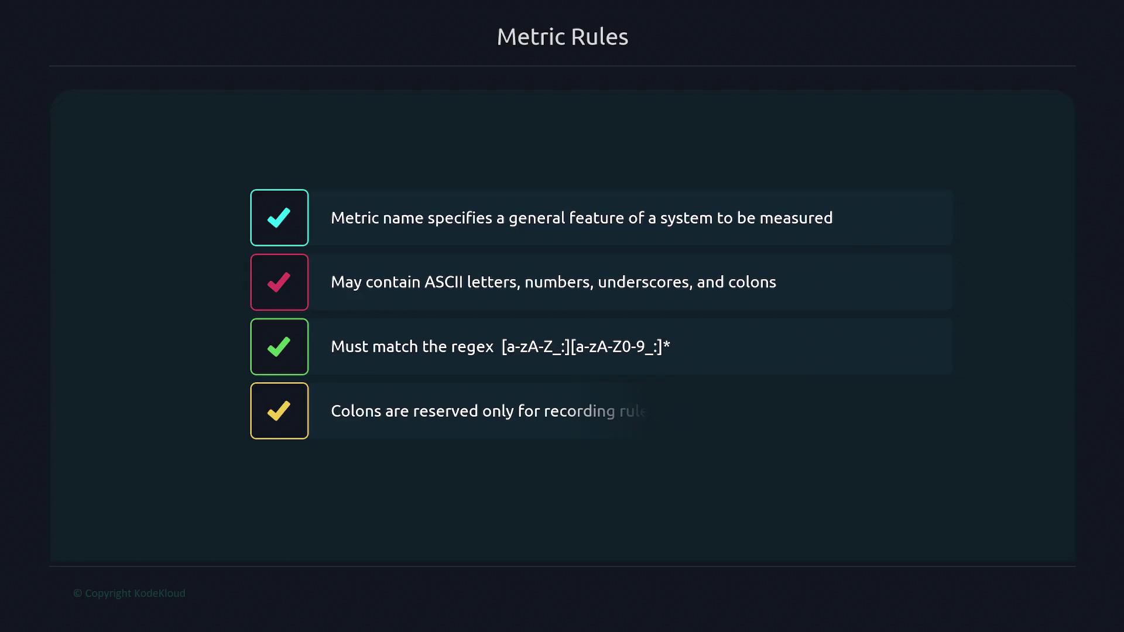Toggle the pink checkmark box

[x=279, y=282]
